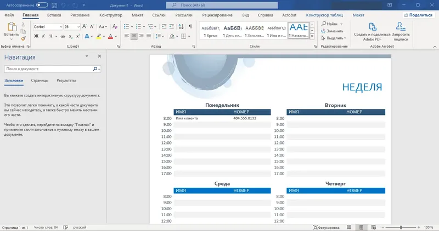Open the numbered list dropdown
This screenshot has height=231, width=439.
click(144, 27)
